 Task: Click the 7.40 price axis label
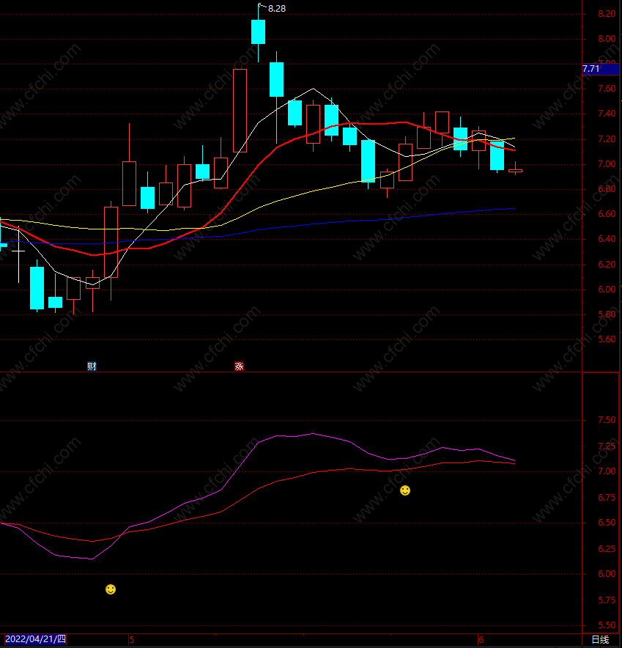607,114
